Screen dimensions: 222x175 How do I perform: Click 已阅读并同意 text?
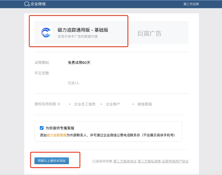[x=102, y=161]
